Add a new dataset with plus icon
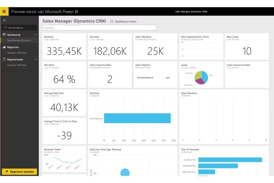 click(x=36, y=59)
